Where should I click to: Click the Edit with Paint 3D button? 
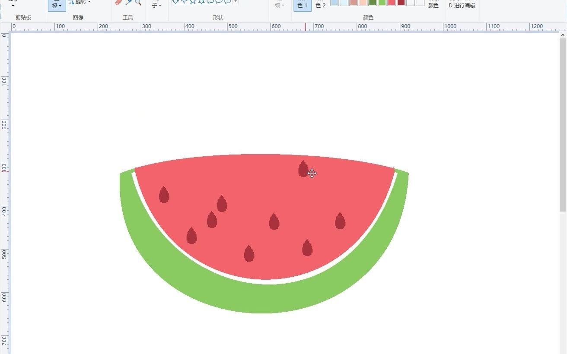[462, 5]
